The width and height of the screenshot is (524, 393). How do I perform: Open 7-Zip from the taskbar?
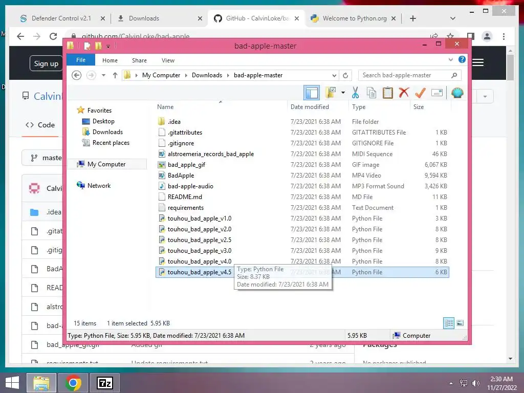105,383
